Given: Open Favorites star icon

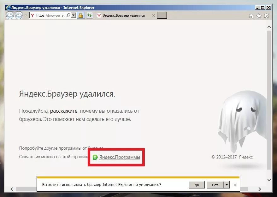Looking at the screenshot, I should 259,16.
